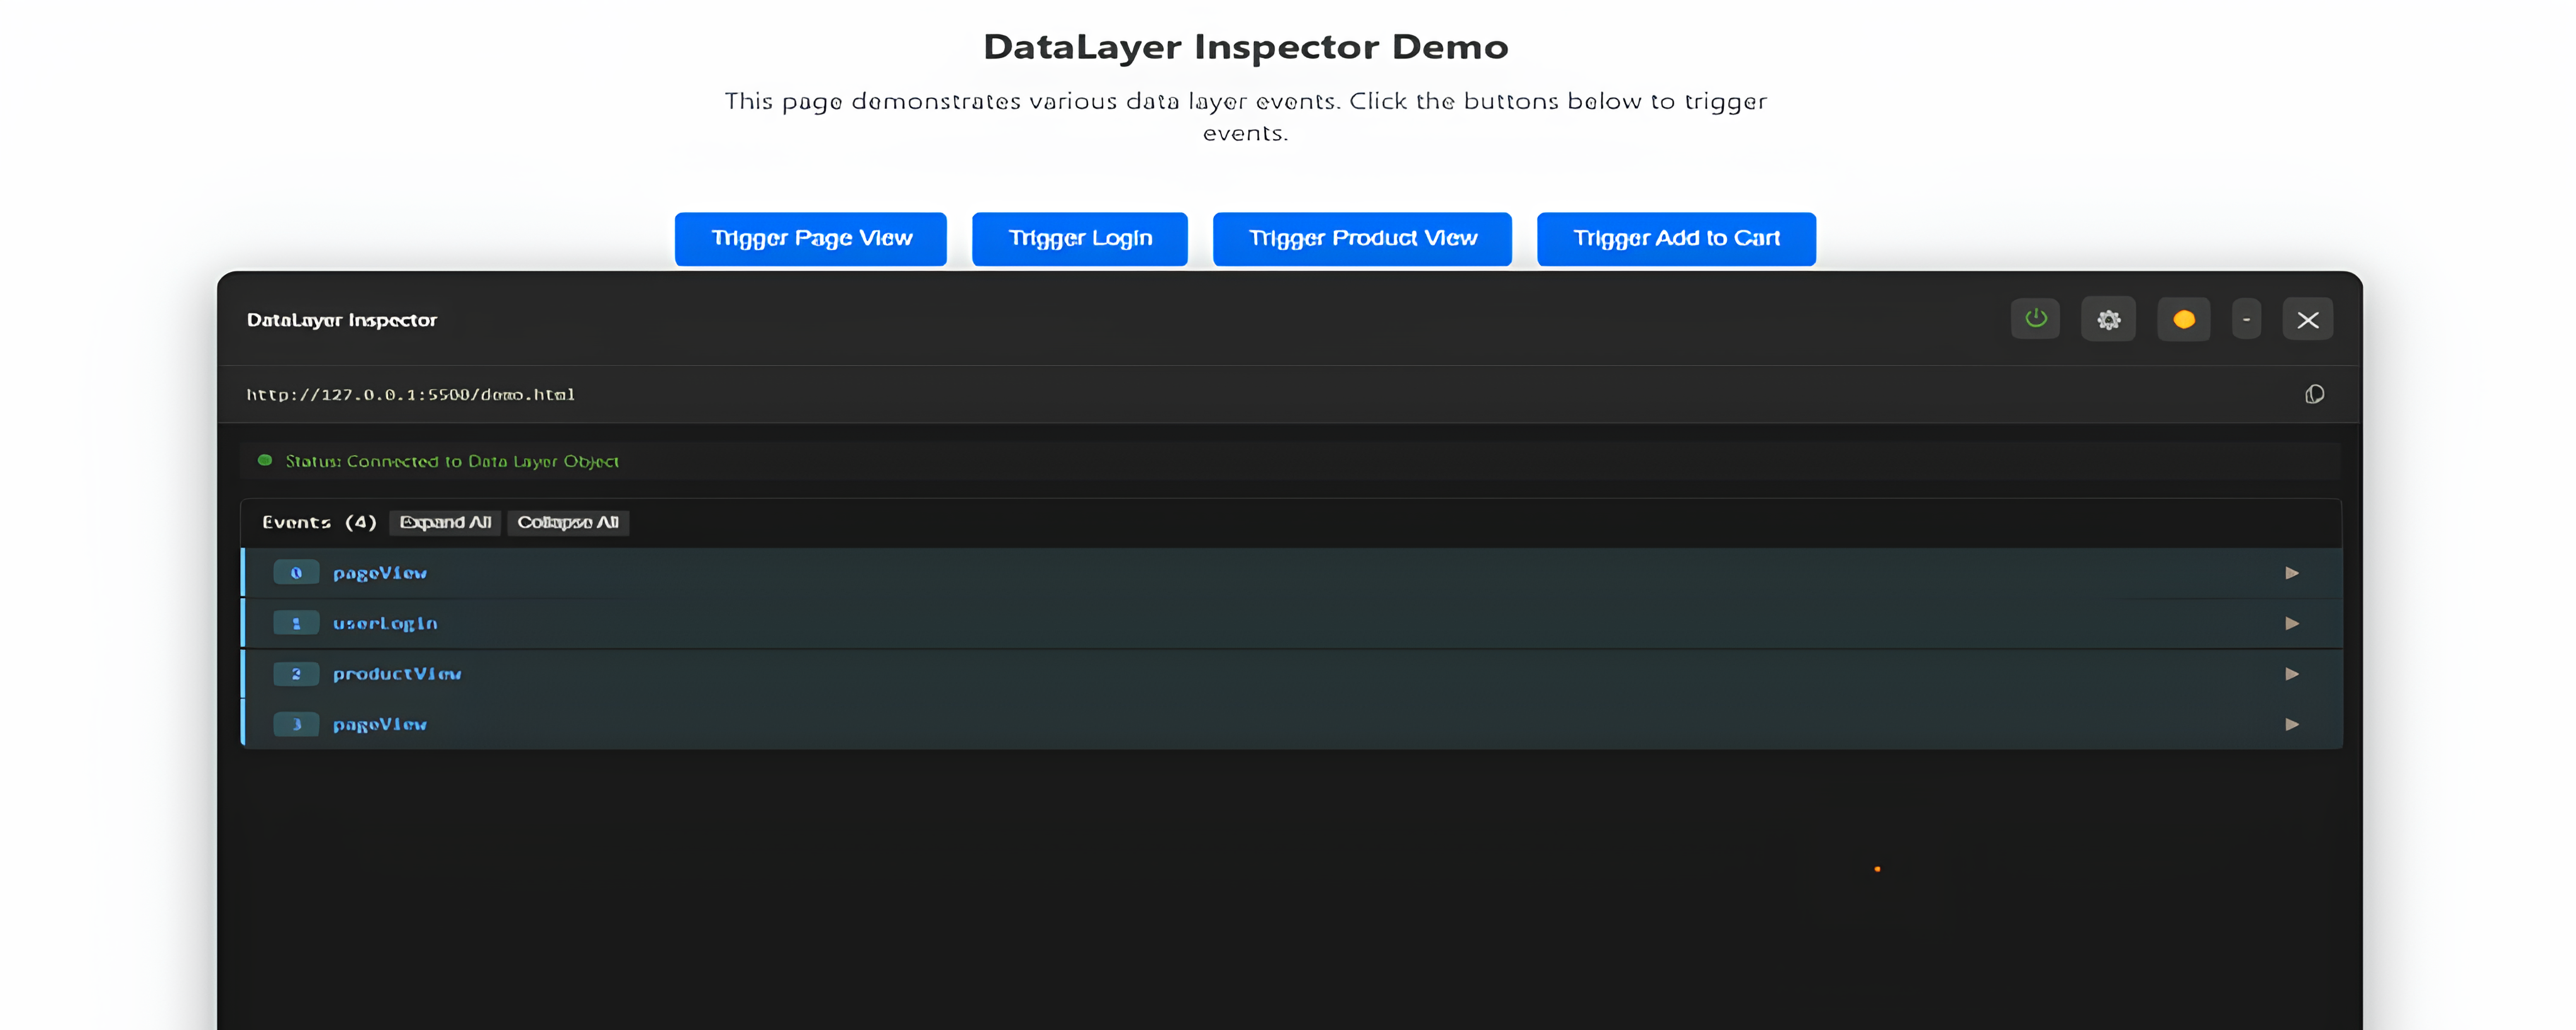Click the Events (4) panel header
Image resolution: width=2576 pixels, height=1030 pixels.
click(x=320, y=522)
